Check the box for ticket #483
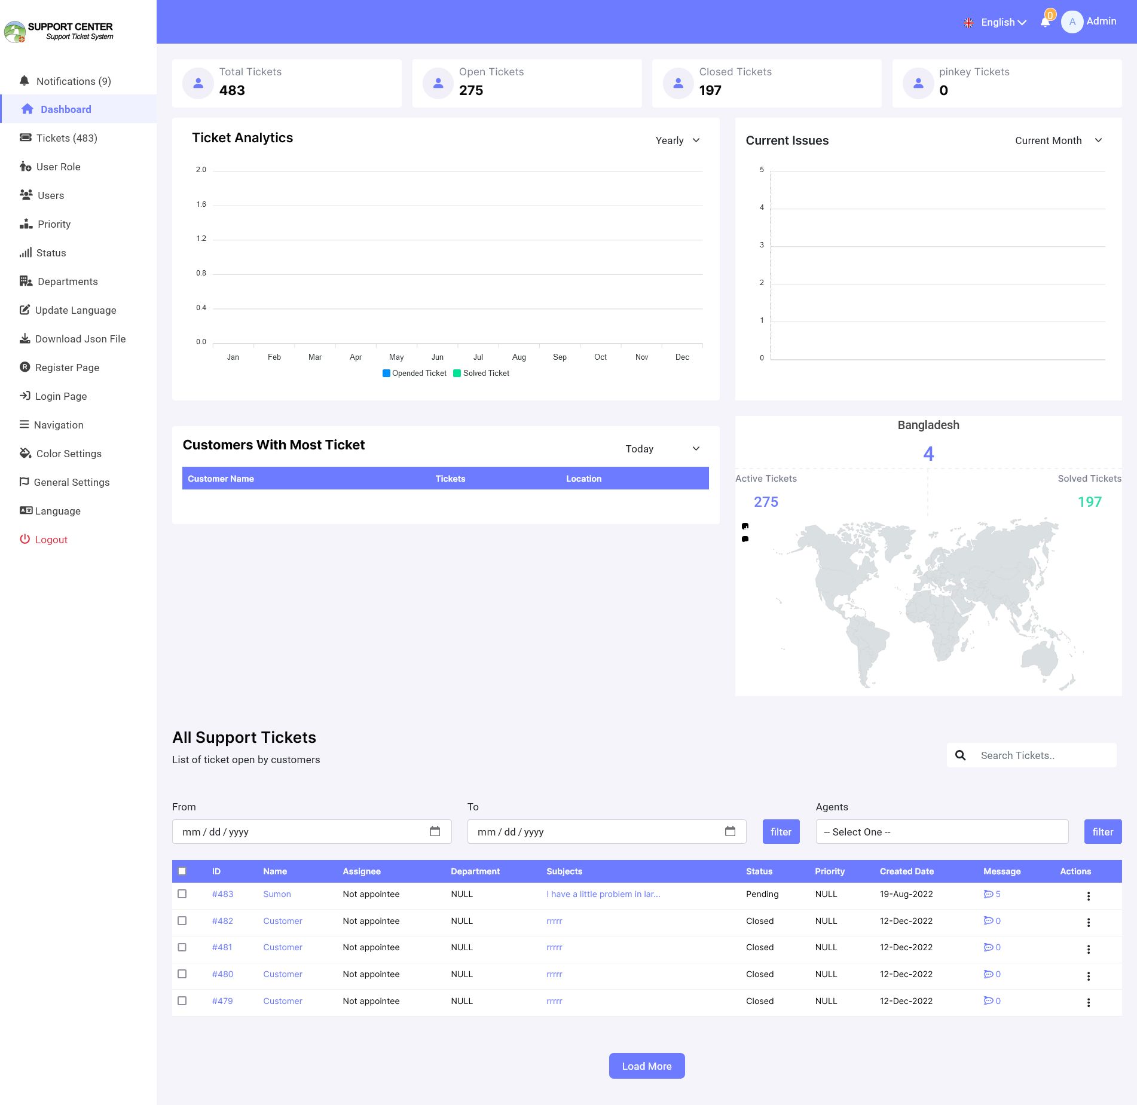 [182, 894]
